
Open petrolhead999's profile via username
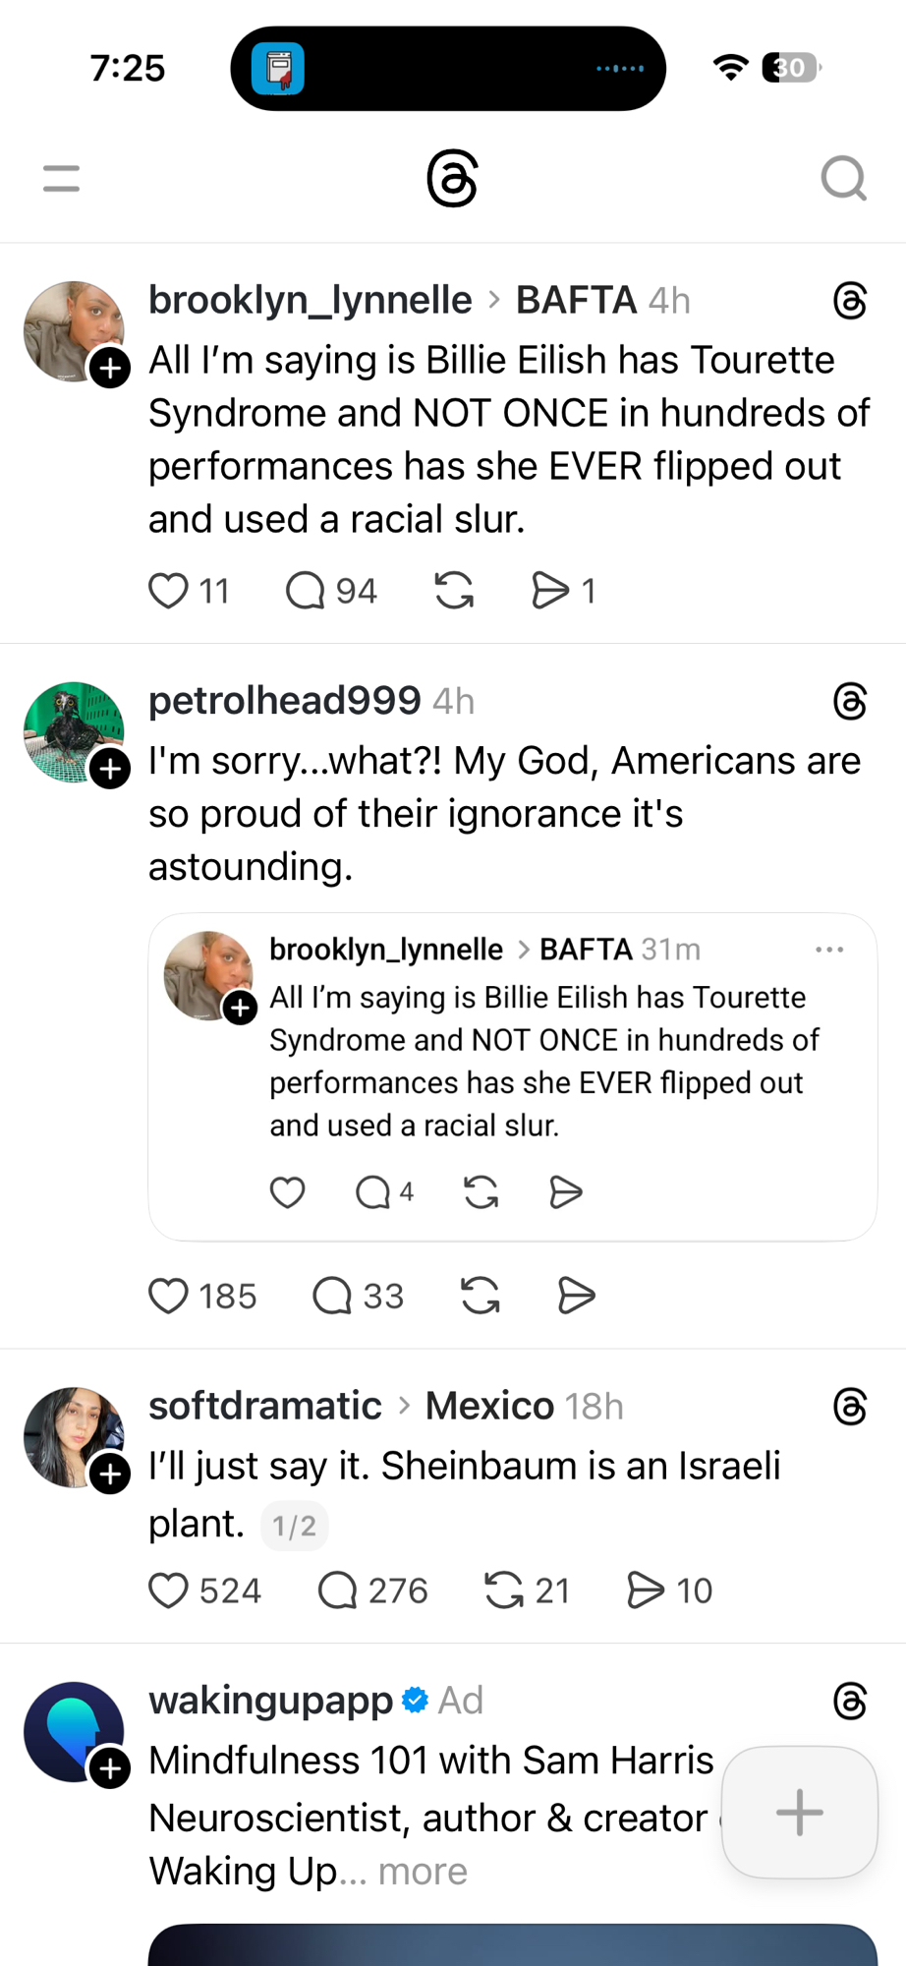[284, 701]
